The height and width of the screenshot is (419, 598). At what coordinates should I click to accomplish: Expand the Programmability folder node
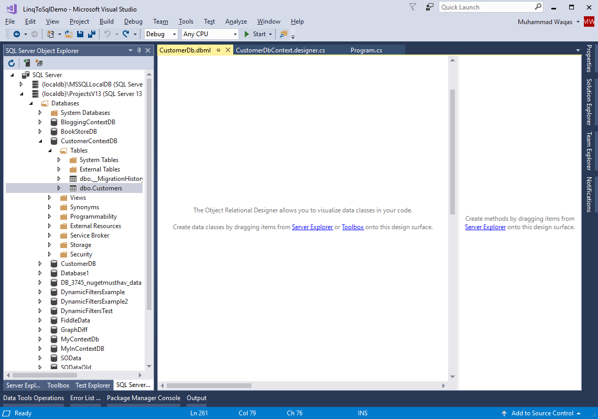coord(49,217)
